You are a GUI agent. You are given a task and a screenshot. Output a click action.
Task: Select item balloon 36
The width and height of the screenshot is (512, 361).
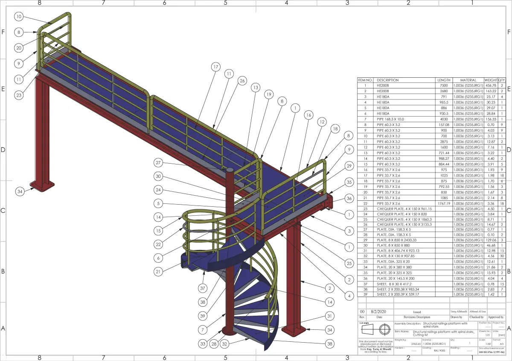point(349,198)
